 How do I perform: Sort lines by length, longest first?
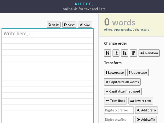click(x=133, y=53)
